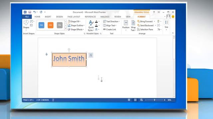213x119 pixels.
Task: Click the Group objects icon
Action: [158, 25]
